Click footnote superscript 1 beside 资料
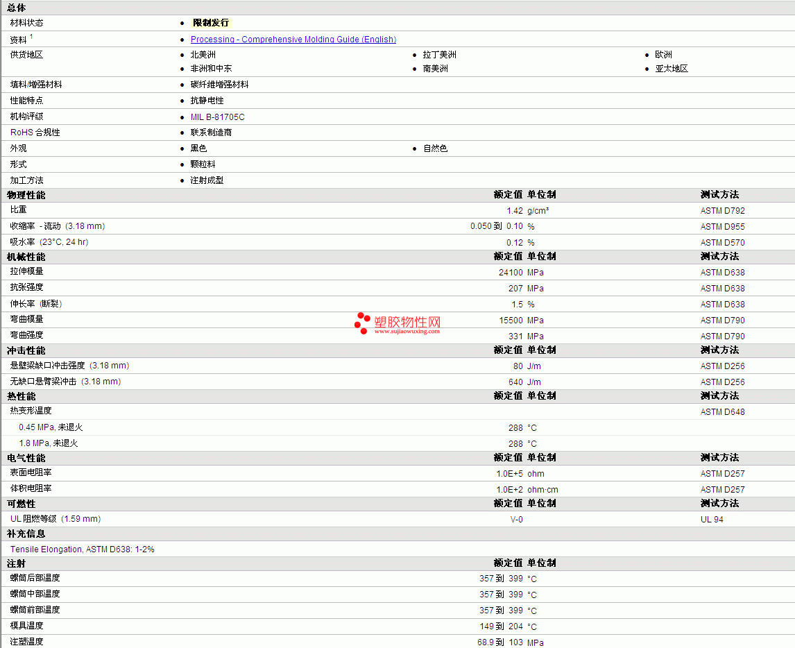The width and height of the screenshot is (795, 648). pos(31,37)
